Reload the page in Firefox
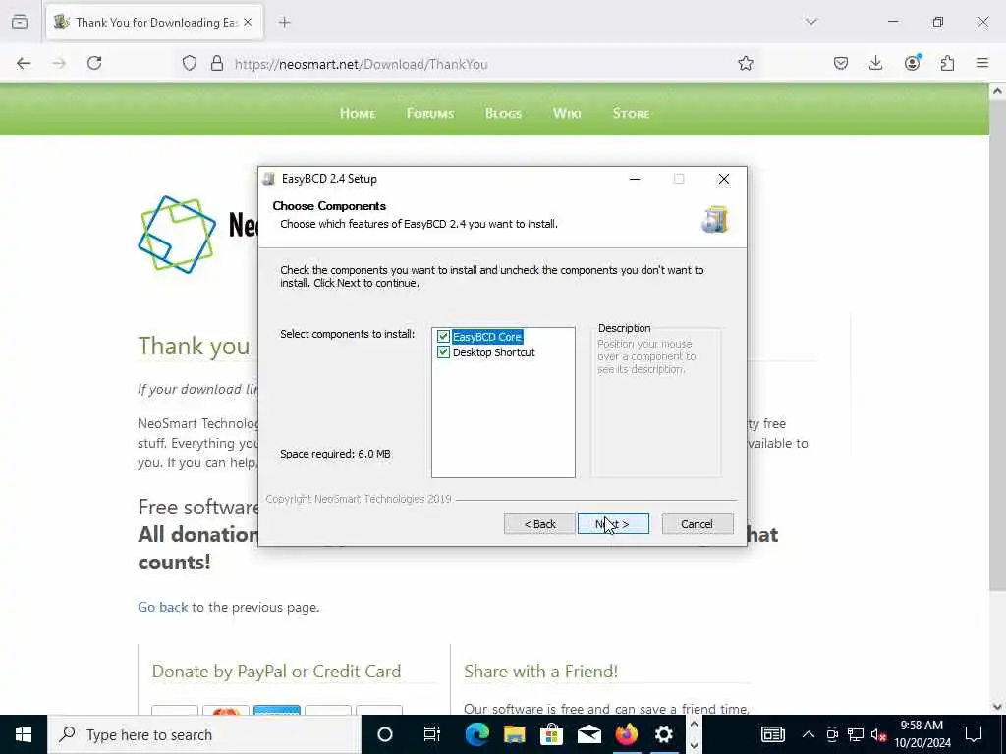 click(94, 63)
